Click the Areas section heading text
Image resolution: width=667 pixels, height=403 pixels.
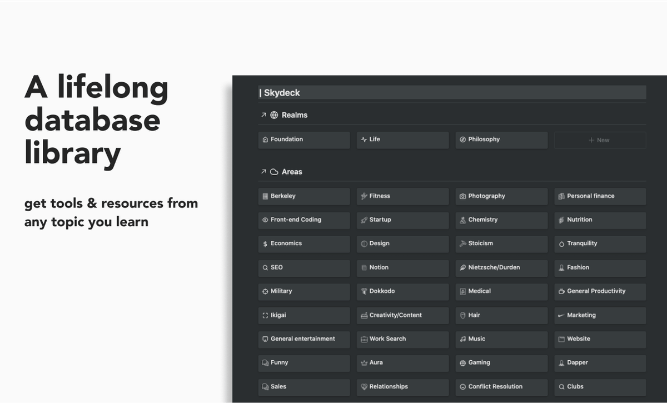click(x=292, y=172)
